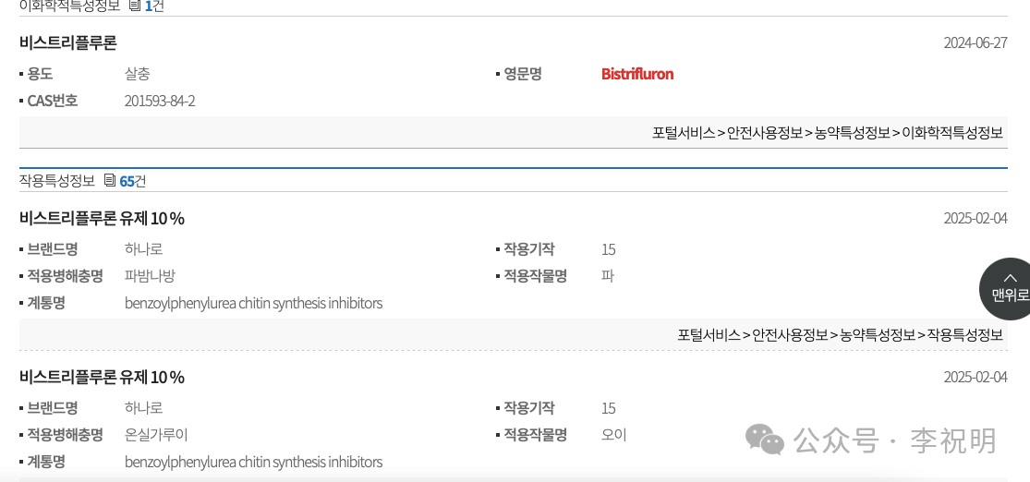The width and height of the screenshot is (1030, 482).
Task: Click the up-arrow icon above 맨위로
Action: click(1011, 278)
